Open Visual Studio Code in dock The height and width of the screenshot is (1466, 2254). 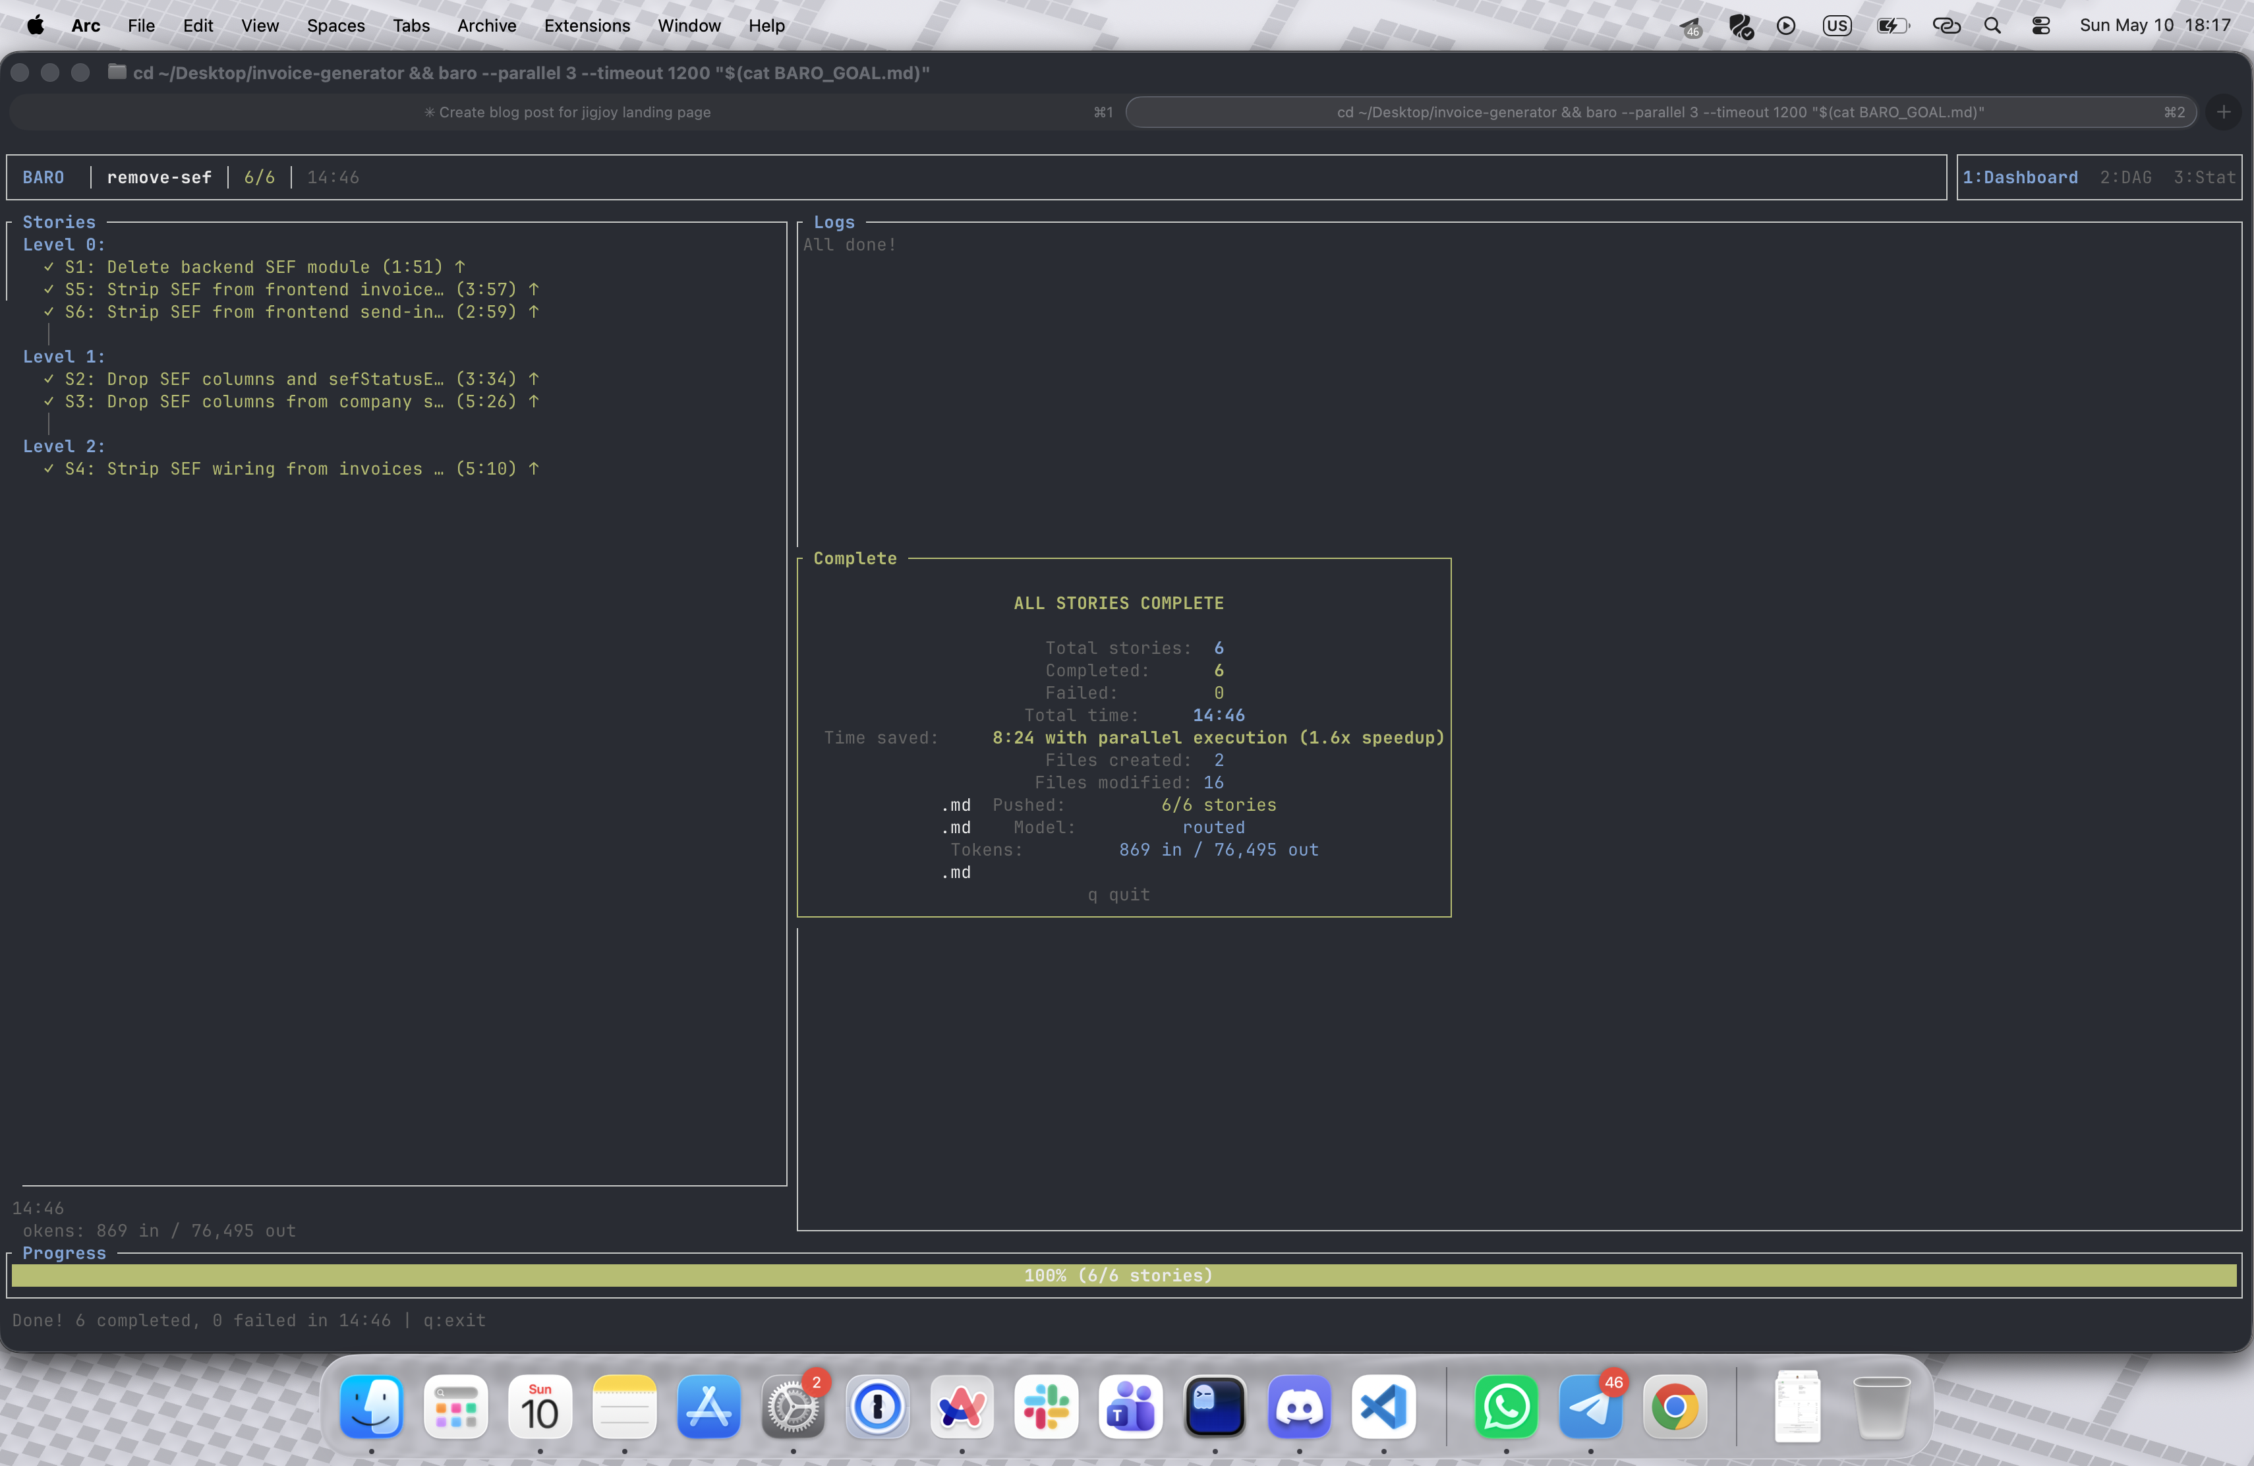(1383, 1405)
